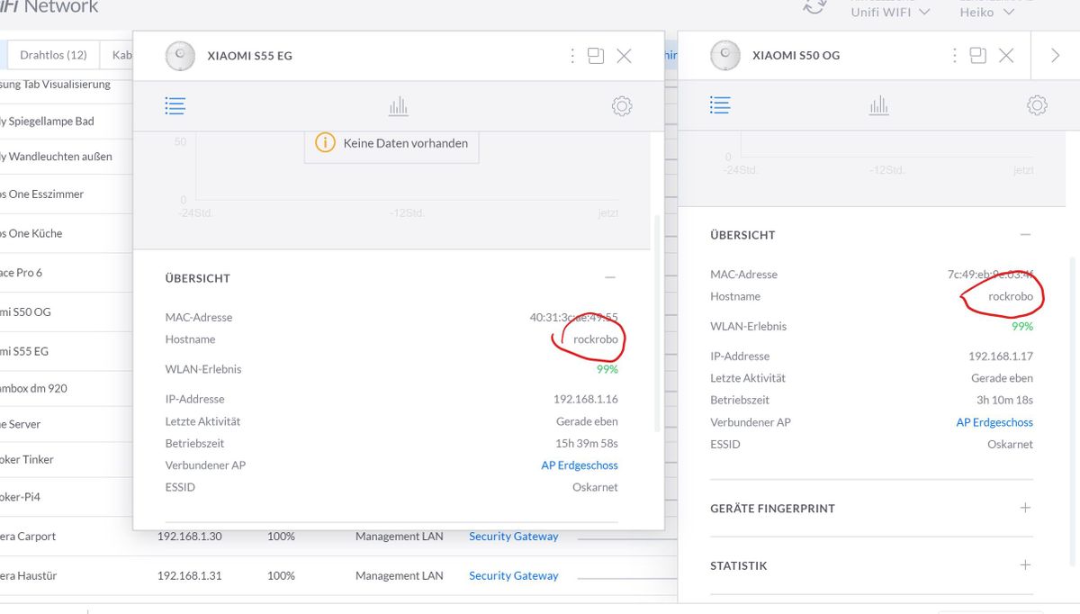This screenshot has width=1080, height=614.
Task: Click the XIAOMI S55 EG device avatar
Action: point(180,56)
